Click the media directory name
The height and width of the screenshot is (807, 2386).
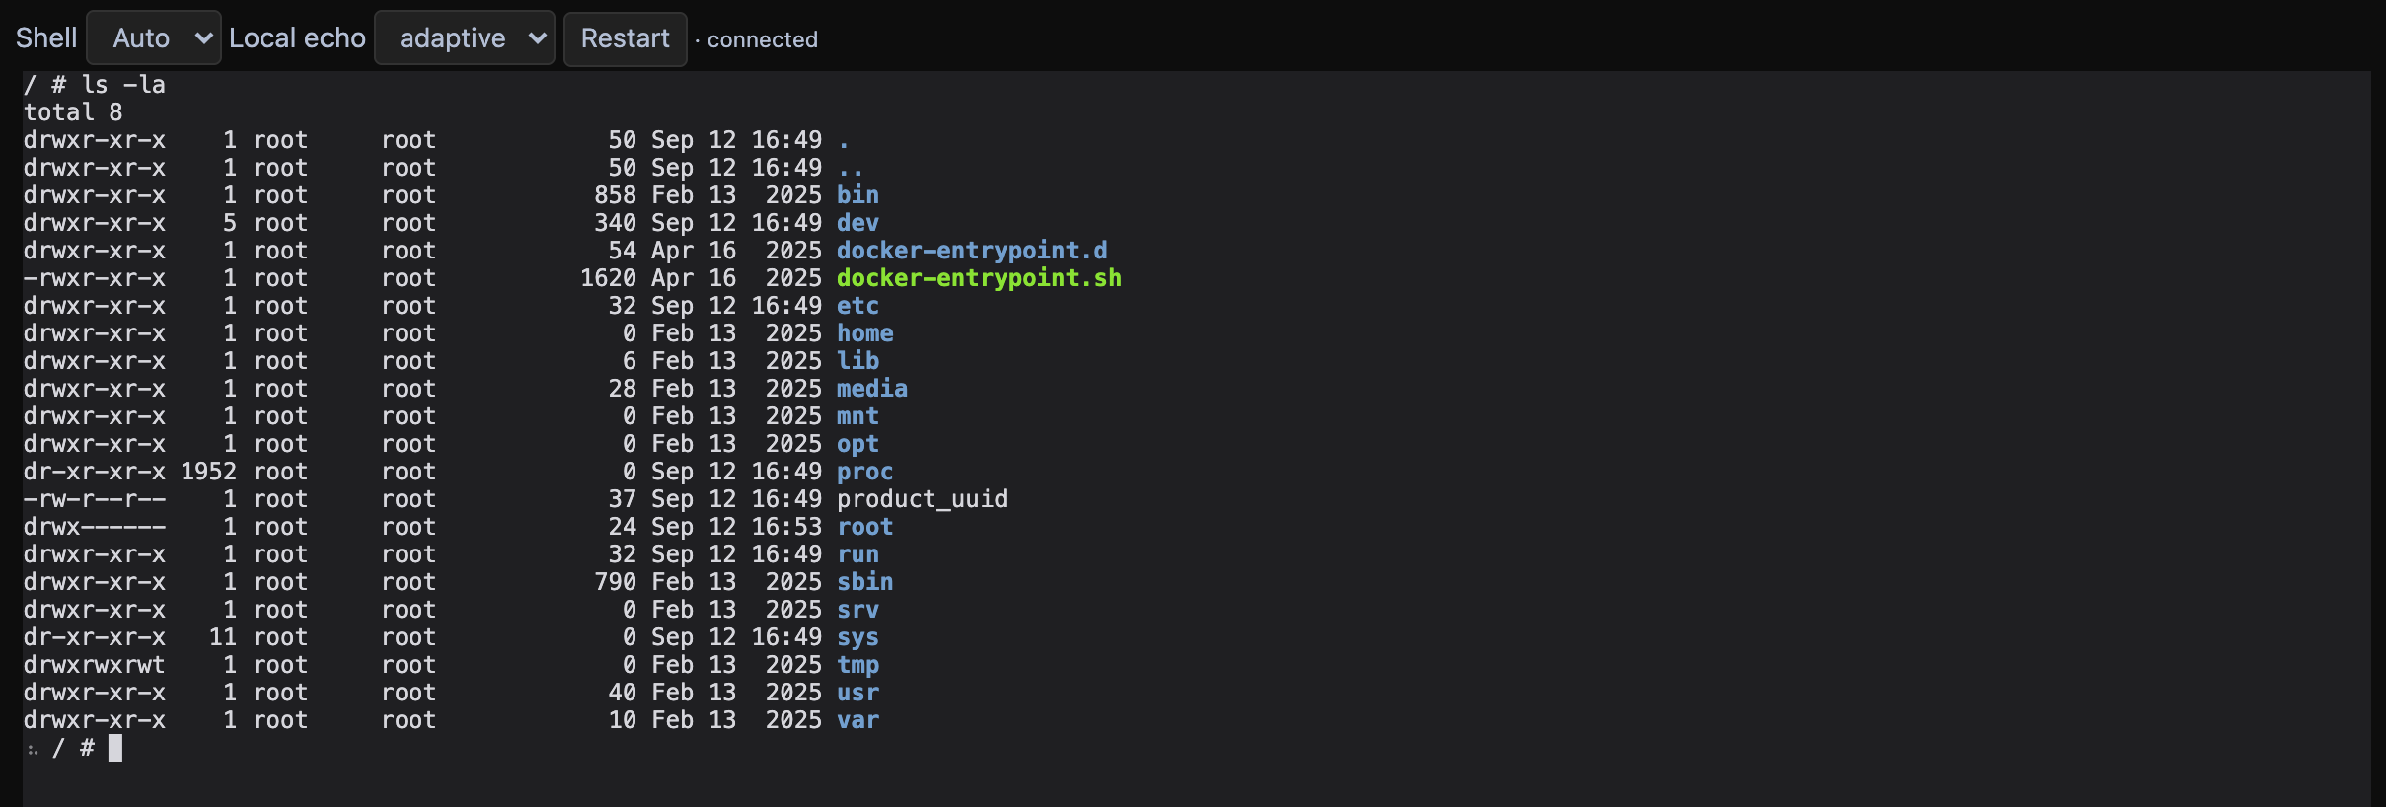click(x=872, y=389)
